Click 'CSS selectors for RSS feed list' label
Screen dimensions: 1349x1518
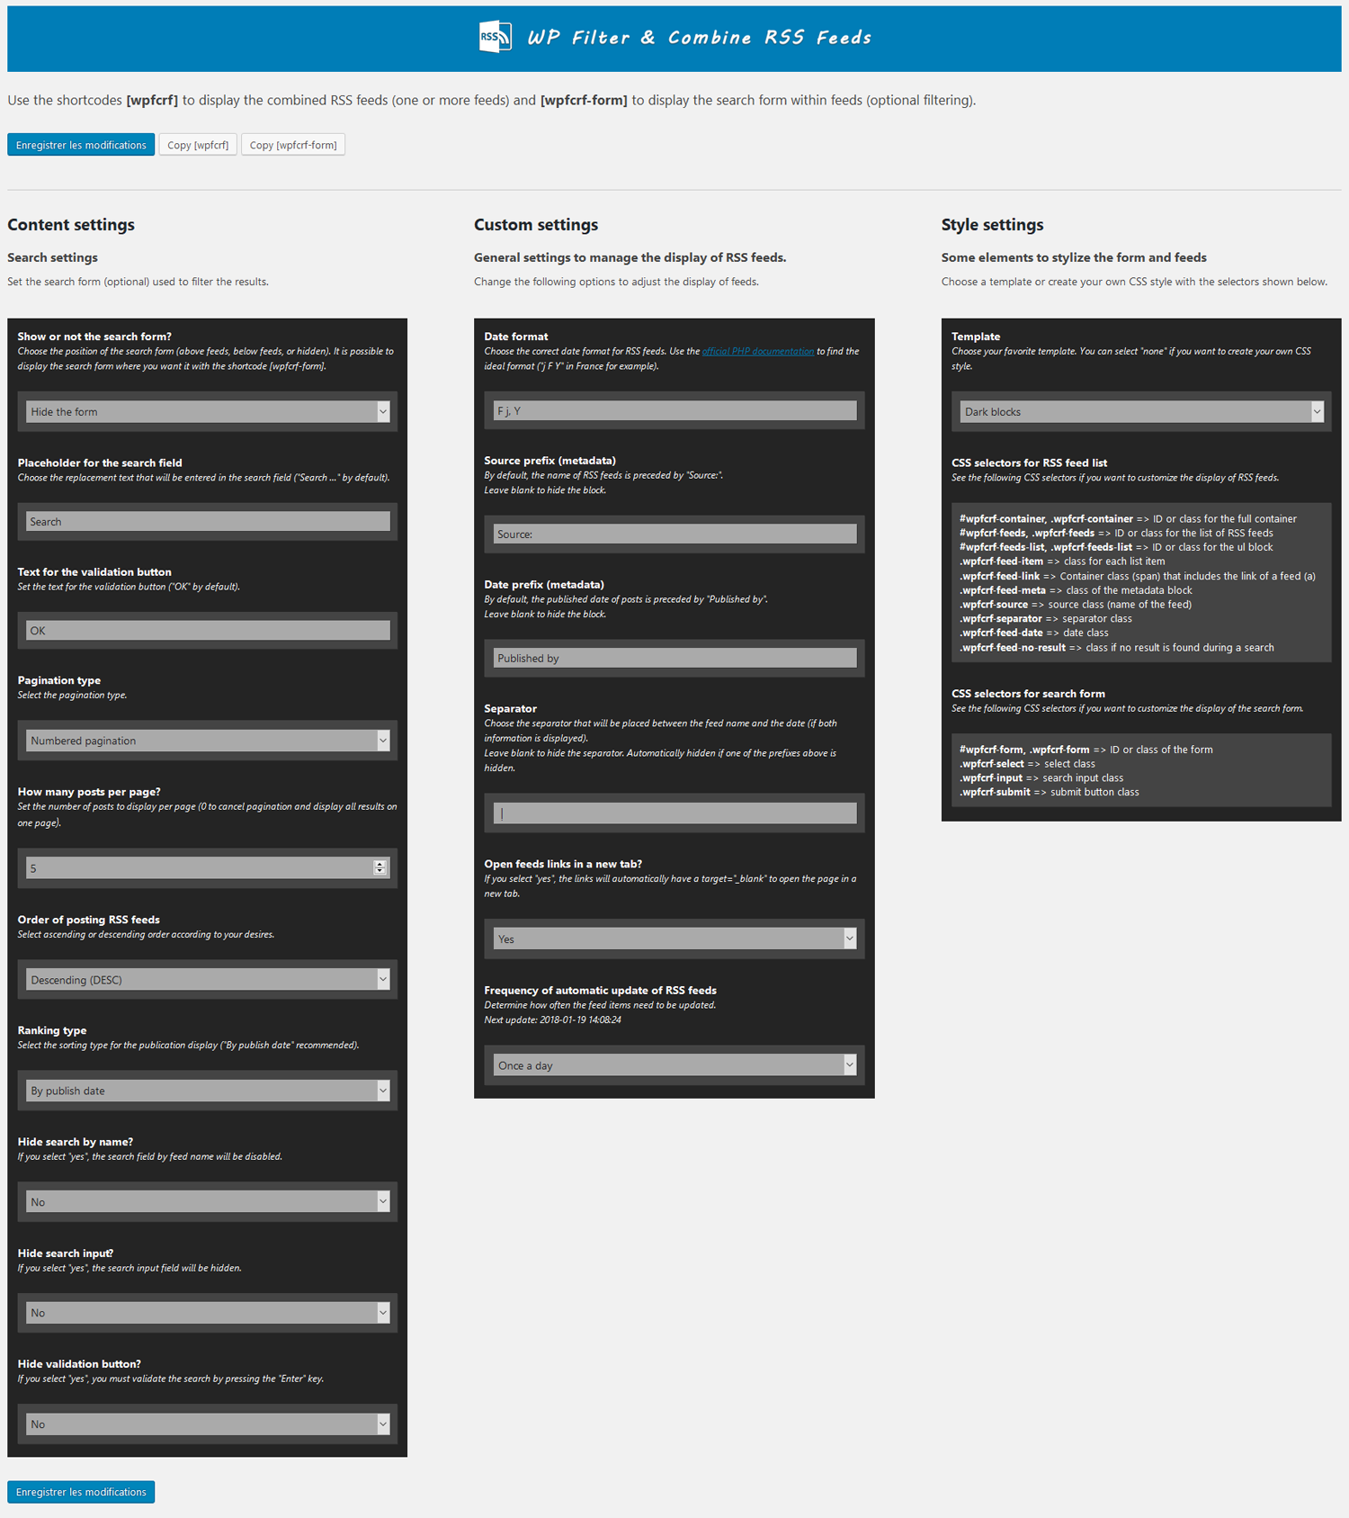(1029, 463)
